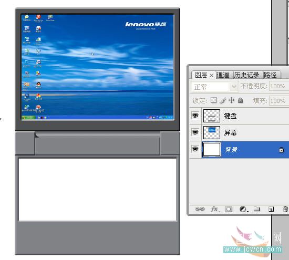Viewport: 289px width, 260px height.
Task: Switch to the 通道 tab
Action: (x=223, y=75)
